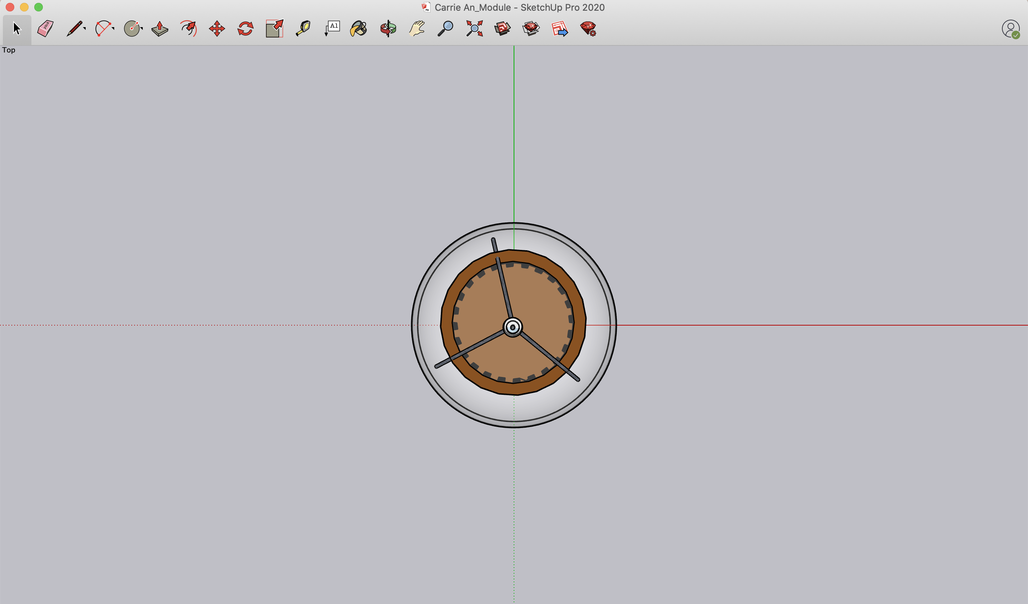The image size is (1028, 604).
Task: Click the Zoom Extents tool
Action: (474, 29)
